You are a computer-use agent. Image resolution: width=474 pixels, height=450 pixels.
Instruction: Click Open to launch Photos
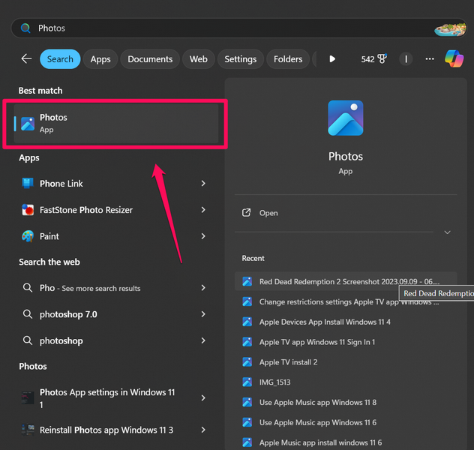(x=268, y=213)
